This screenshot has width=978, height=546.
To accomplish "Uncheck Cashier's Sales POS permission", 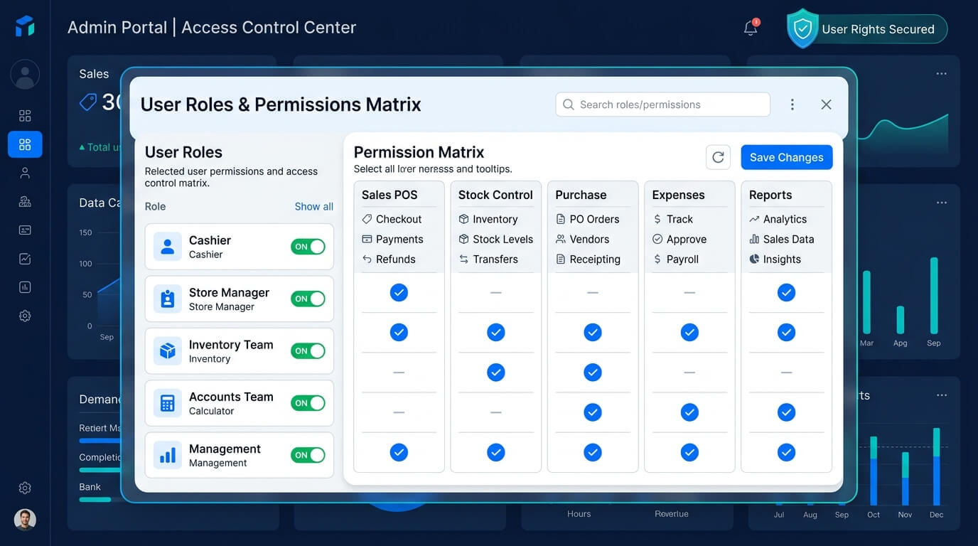I will point(399,292).
